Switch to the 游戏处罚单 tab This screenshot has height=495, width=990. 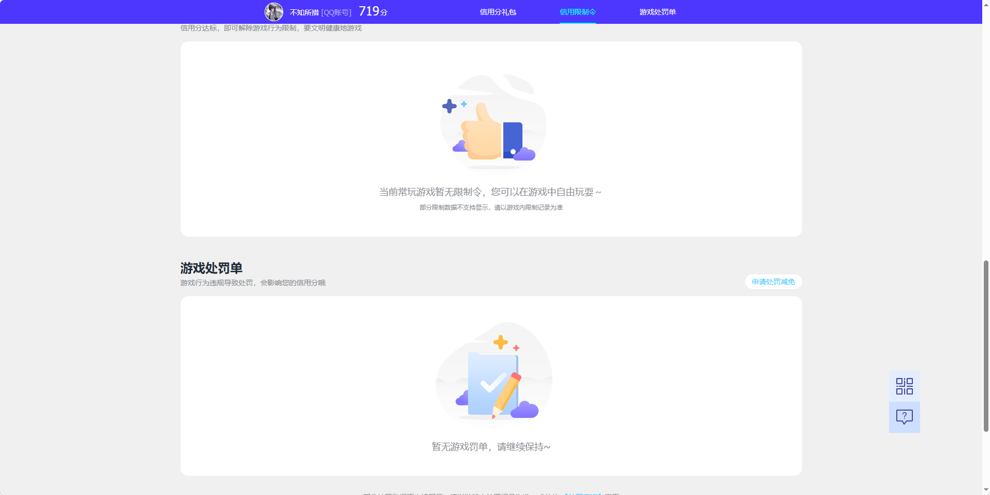[657, 12]
